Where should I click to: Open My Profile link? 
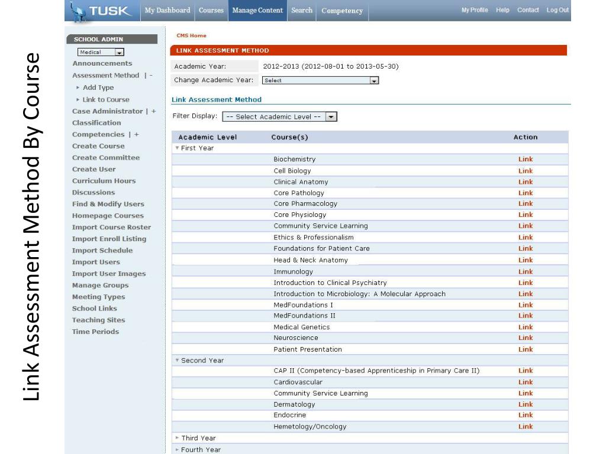pyautogui.click(x=475, y=10)
